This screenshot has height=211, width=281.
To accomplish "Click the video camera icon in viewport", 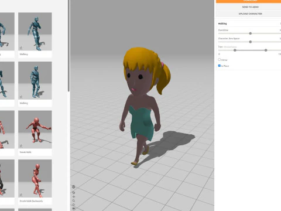I will [74, 209].
